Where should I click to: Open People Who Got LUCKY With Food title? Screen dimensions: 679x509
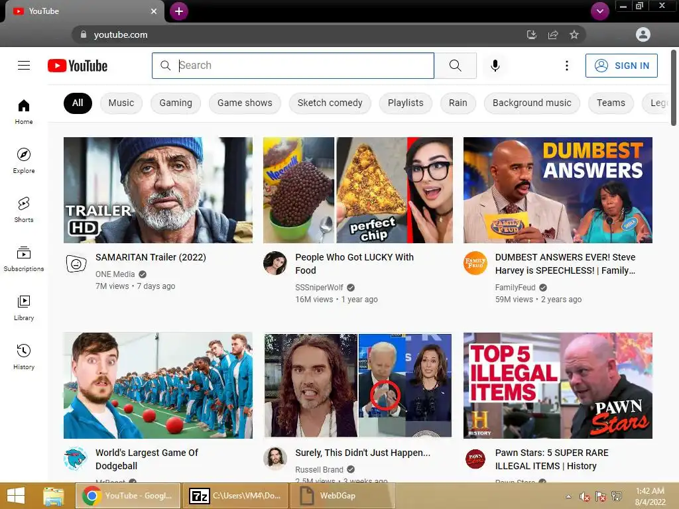pos(354,264)
